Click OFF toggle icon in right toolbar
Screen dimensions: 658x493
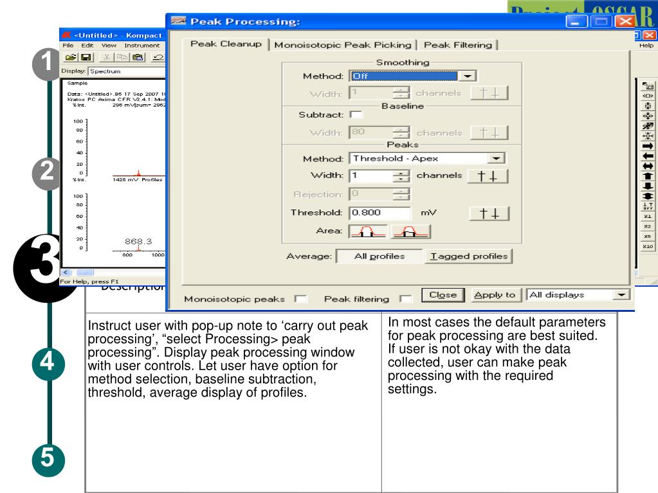click(648, 206)
